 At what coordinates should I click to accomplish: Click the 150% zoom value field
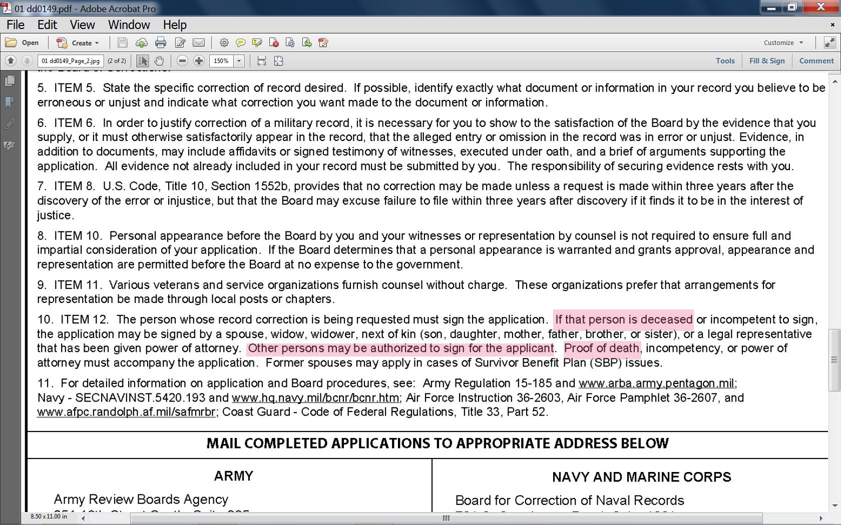[222, 61]
